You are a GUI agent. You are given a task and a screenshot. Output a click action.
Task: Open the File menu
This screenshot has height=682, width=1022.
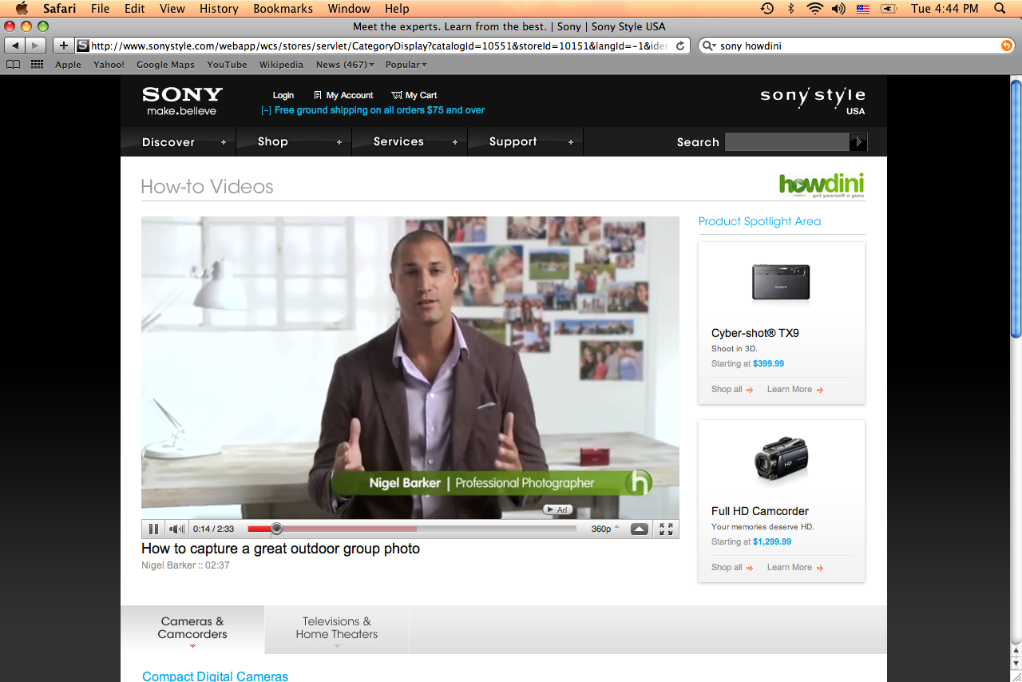point(100,9)
